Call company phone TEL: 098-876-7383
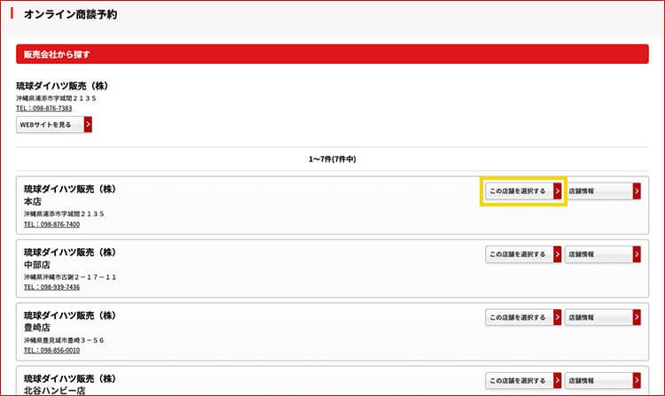Viewport: 665px width, 396px height. coord(44,108)
